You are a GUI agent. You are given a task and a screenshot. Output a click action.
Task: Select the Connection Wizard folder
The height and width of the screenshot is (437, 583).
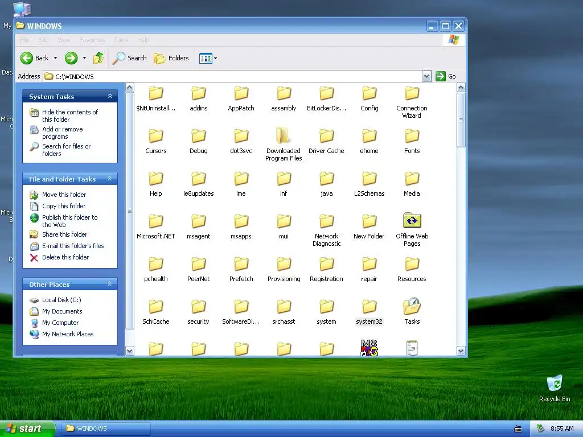pyautogui.click(x=412, y=93)
